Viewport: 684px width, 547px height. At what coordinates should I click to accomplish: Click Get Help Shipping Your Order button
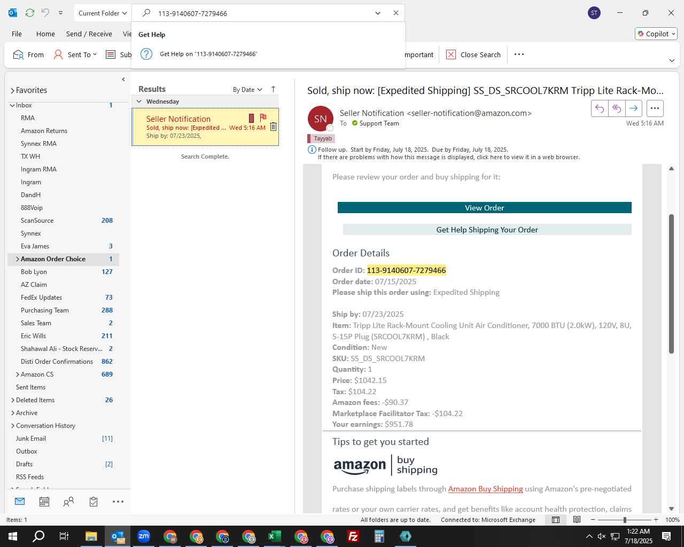pos(487,230)
